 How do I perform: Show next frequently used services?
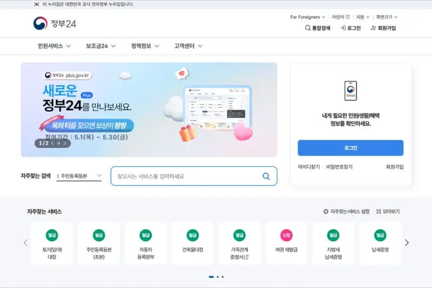[x=407, y=243]
